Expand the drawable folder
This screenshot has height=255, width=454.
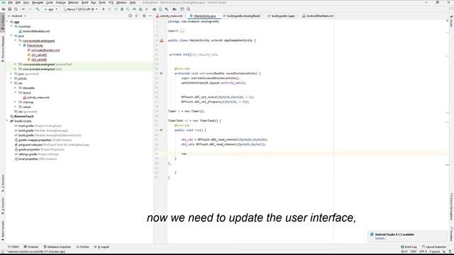pyautogui.click(x=16, y=88)
